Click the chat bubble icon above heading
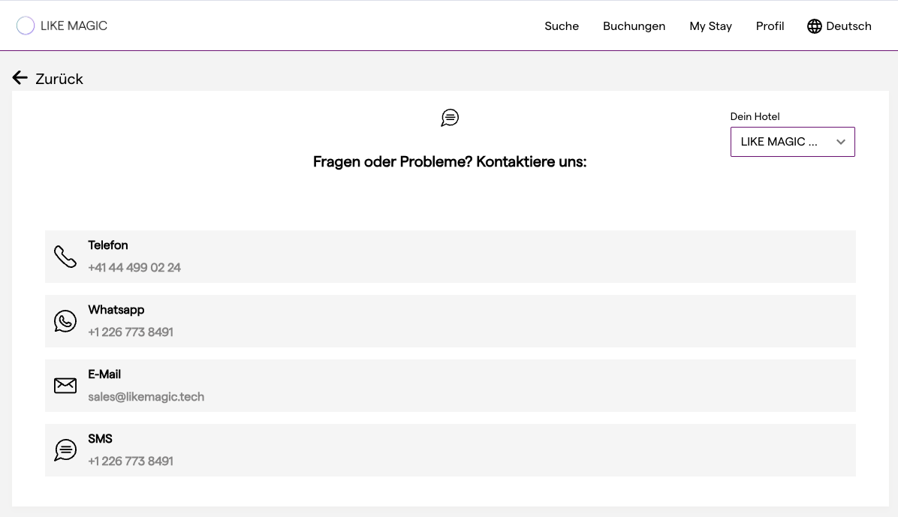The width and height of the screenshot is (898, 517). pyautogui.click(x=450, y=118)
